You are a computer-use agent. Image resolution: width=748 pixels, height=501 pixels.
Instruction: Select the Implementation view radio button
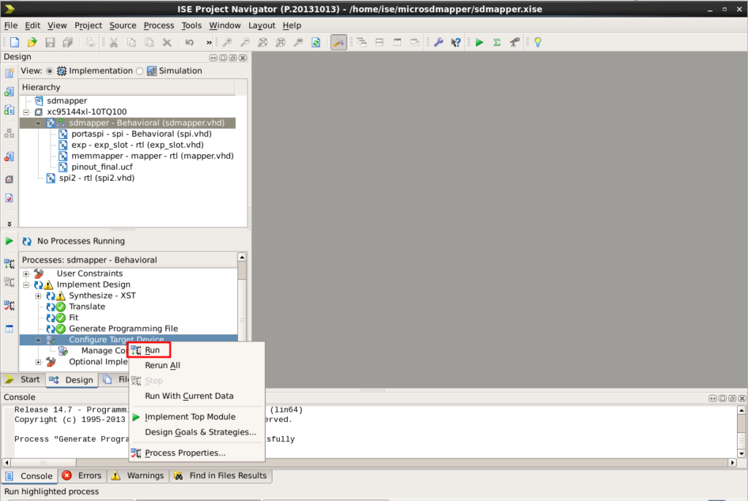point(50,71)
